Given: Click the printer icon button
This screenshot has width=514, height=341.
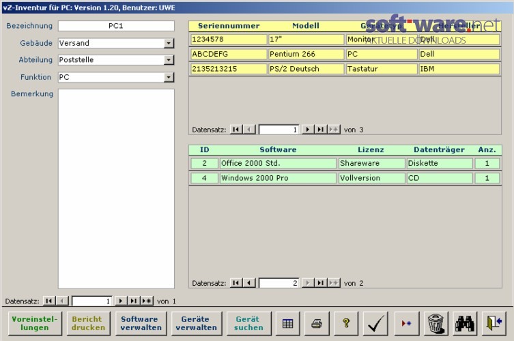Looking at the screenshot, I should coord(317,324).
